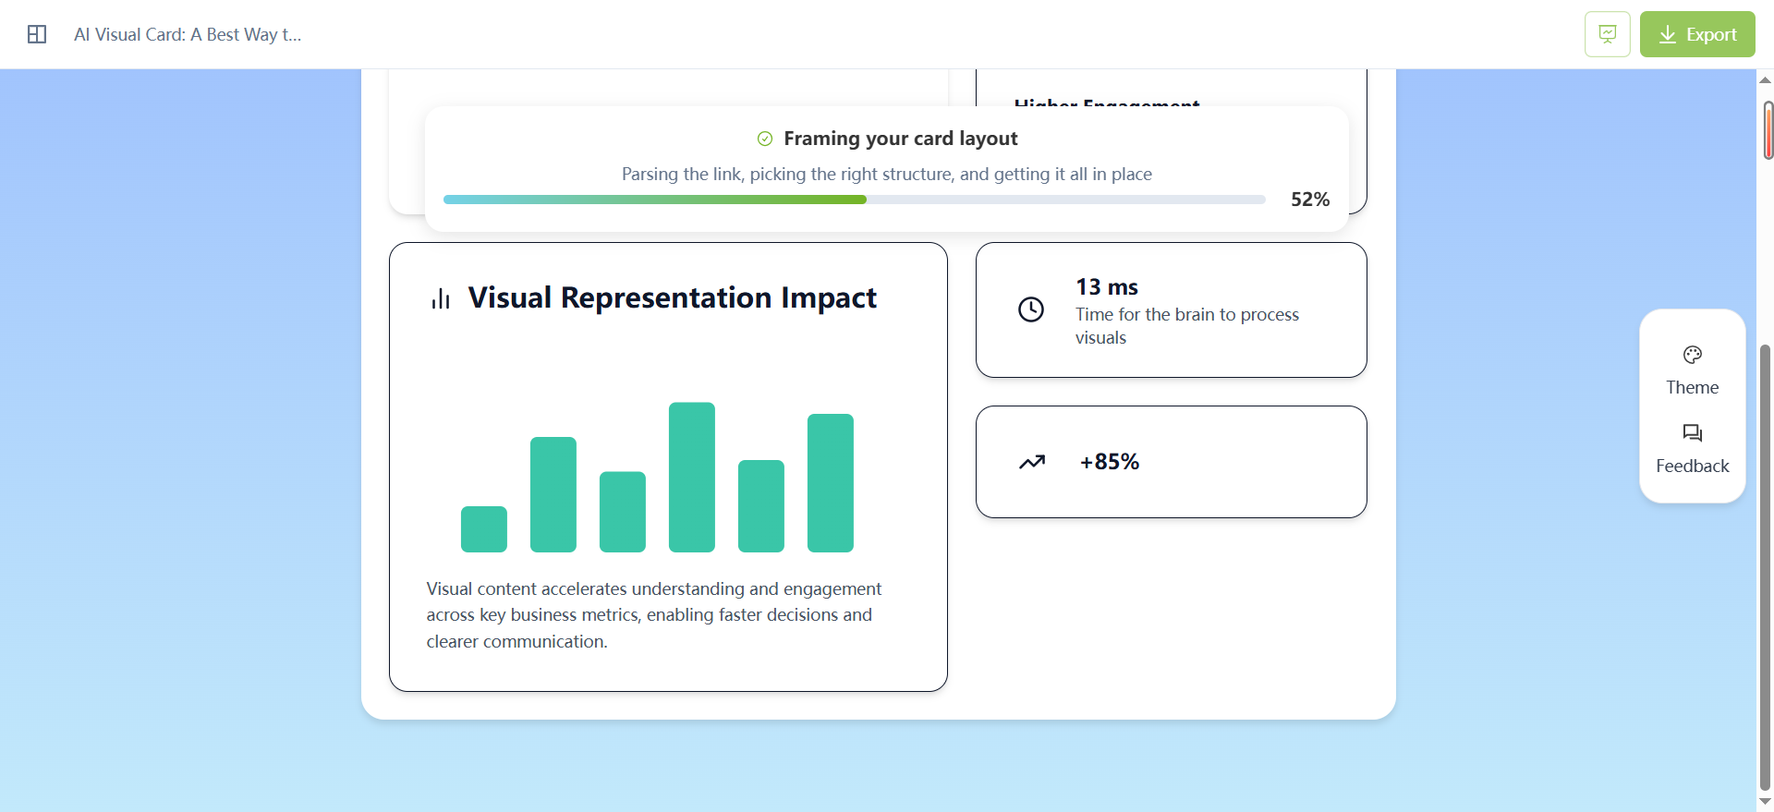Viewport: 1774px width, 812px height.
Task: Click the scrollbar up arrow
Action: click(x=1765, y=80)
